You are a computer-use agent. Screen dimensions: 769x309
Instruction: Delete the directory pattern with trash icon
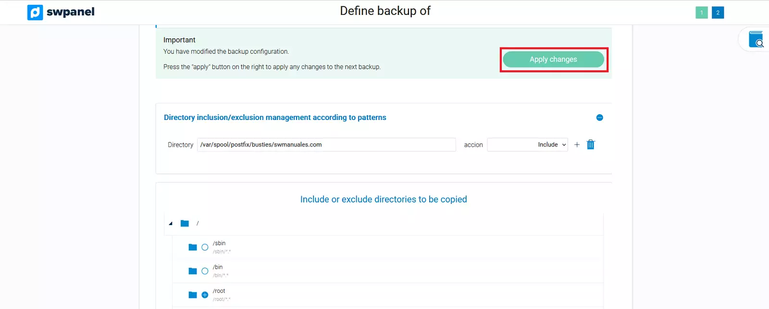591,144
